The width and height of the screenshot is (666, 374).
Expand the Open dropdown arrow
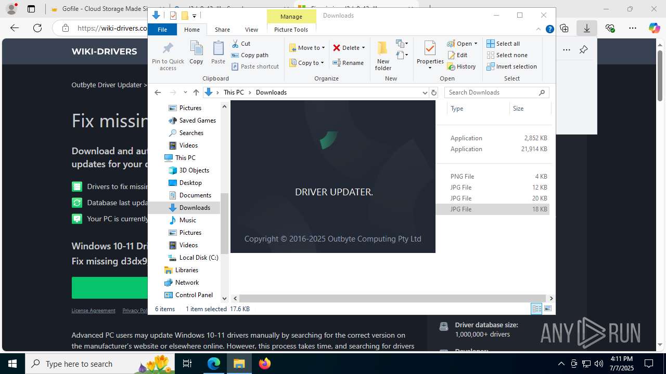[x=476, y=44]
